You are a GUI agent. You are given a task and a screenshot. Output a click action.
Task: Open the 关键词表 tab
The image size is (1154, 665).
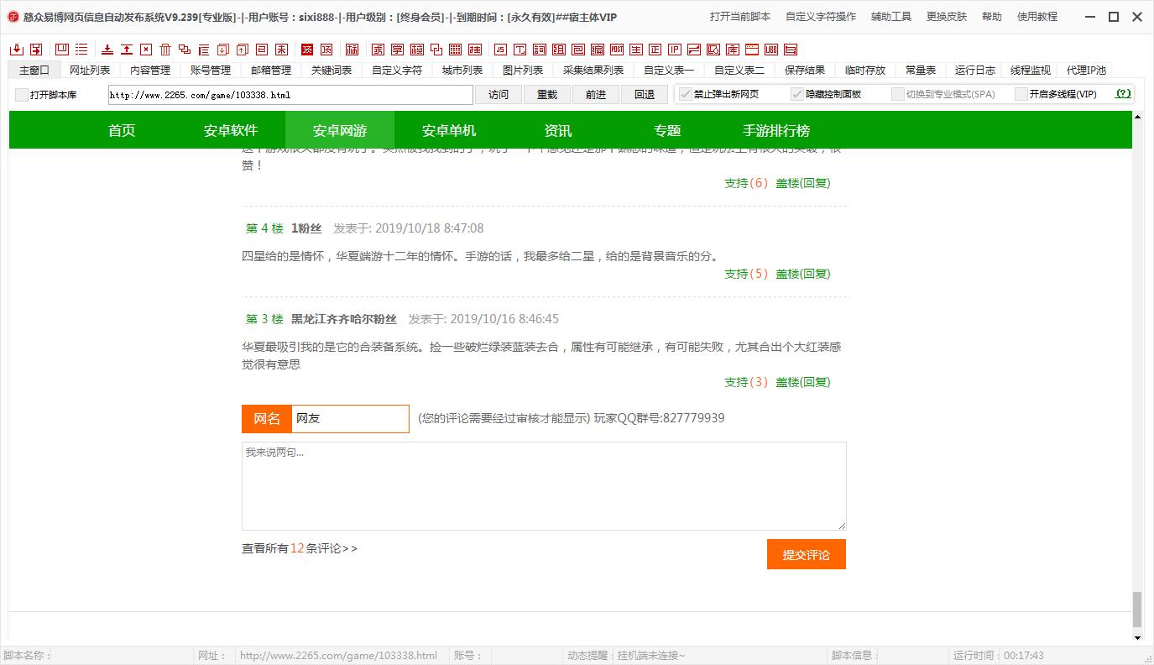(x=332, y=71)
